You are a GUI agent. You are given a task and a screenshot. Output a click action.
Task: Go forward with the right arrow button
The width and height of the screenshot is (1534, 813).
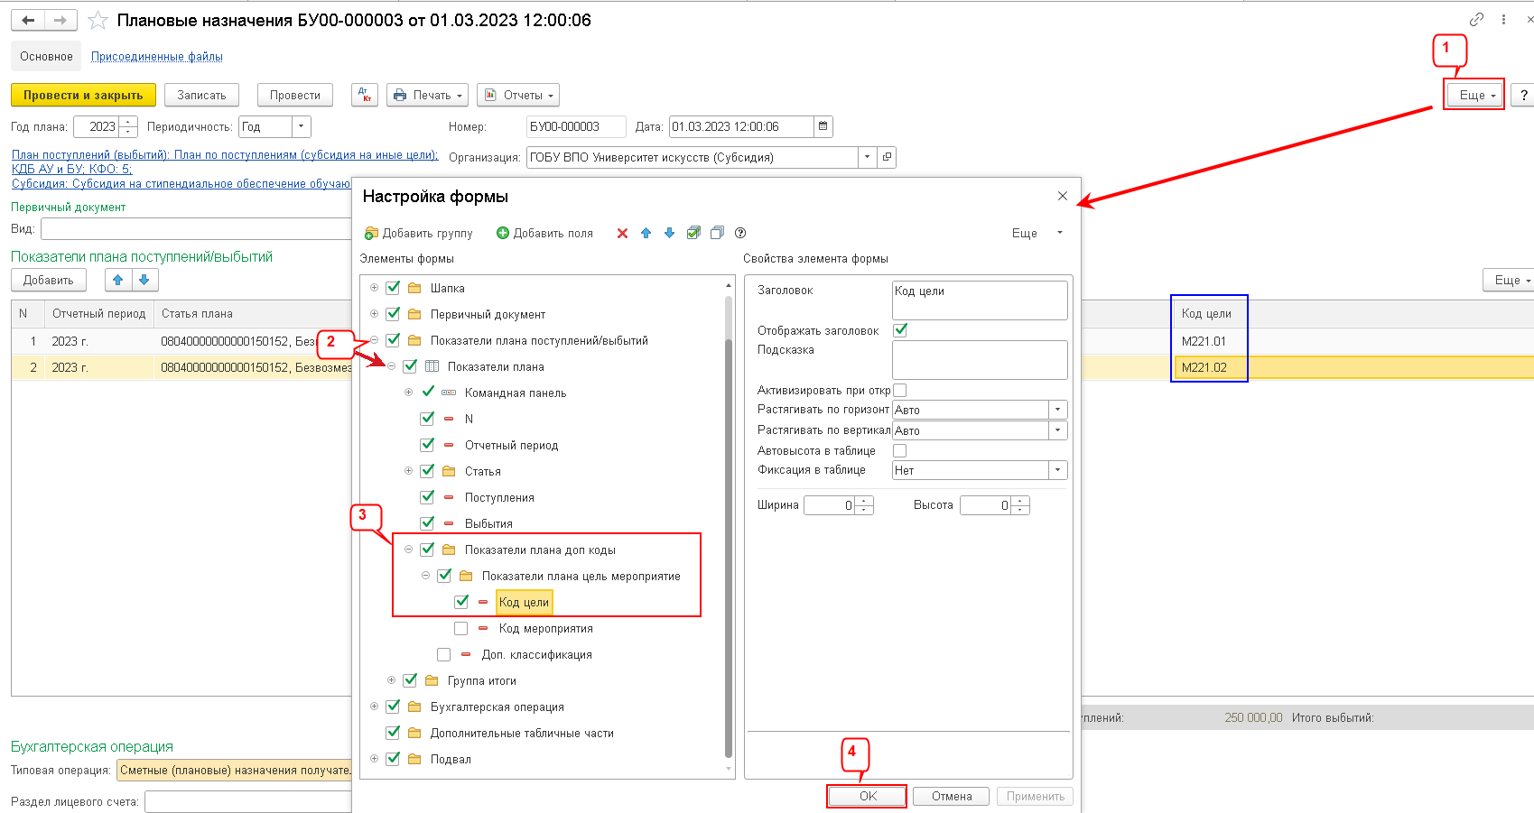60,20
